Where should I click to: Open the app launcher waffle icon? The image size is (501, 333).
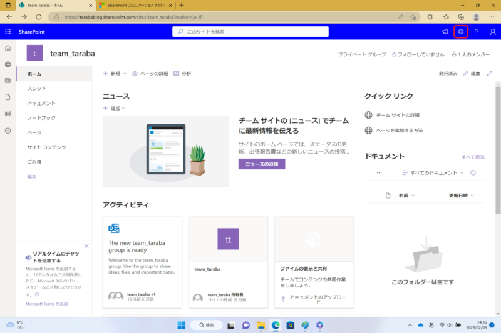tap(8, 31)
